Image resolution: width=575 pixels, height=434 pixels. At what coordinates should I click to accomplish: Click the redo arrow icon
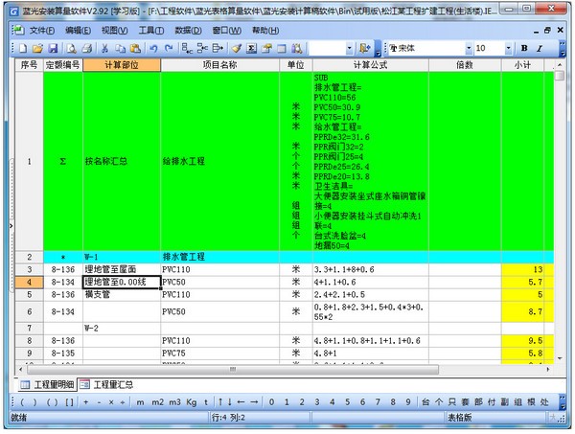(x=169, y=48)
